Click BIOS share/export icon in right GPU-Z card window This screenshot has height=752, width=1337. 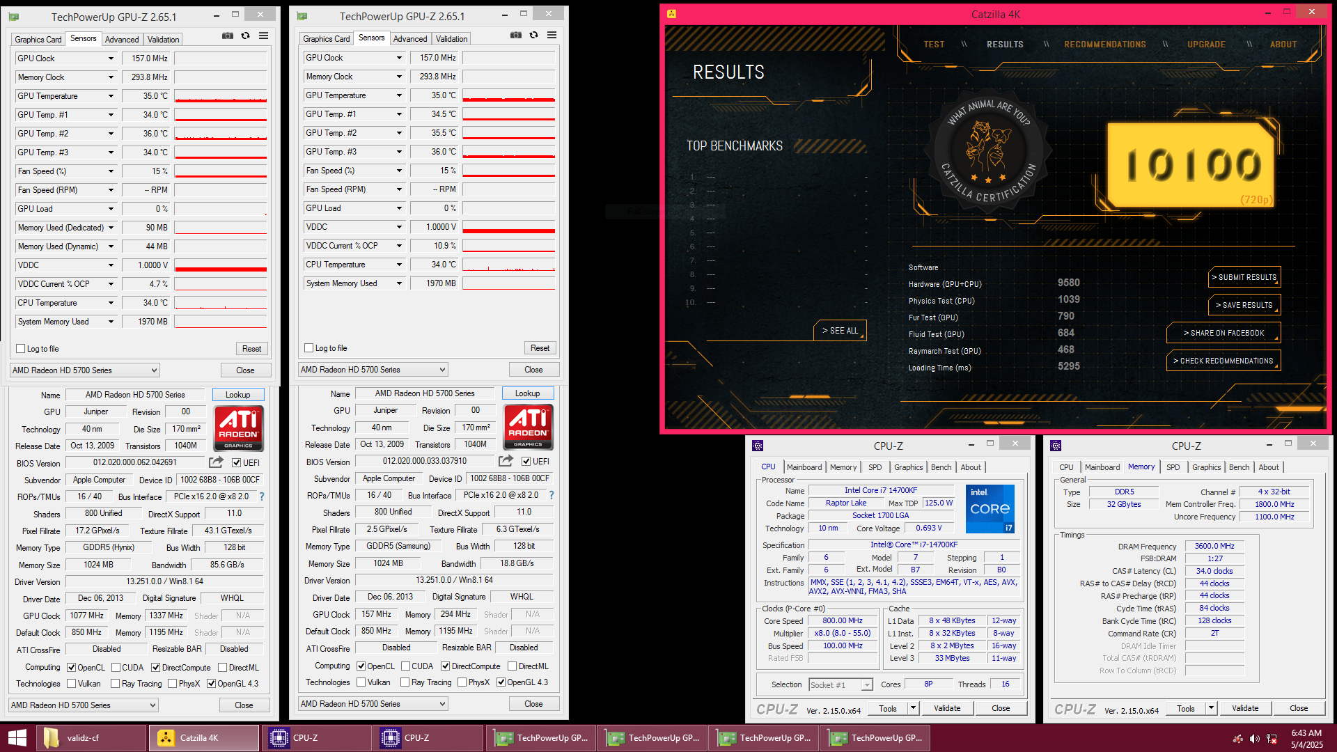pos(506,460)
